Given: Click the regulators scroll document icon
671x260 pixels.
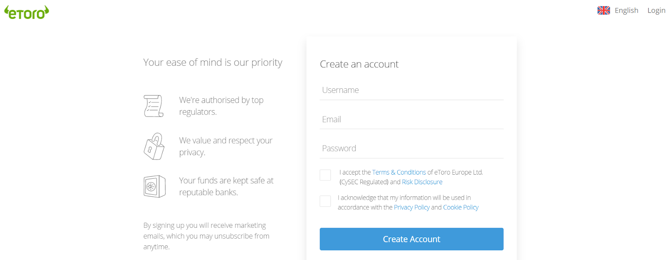Looking at the screenshot, I should click(153, 106).
